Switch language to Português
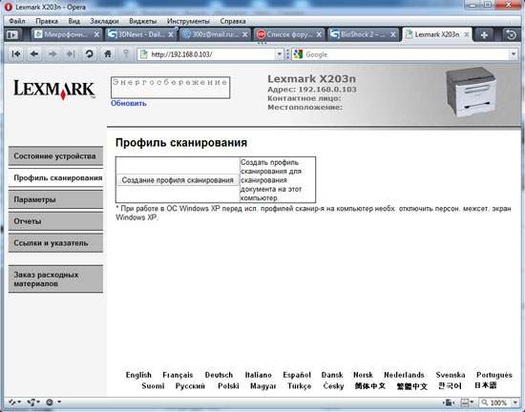This screenshot has height=412, width=525. click(x=494, y=375)
